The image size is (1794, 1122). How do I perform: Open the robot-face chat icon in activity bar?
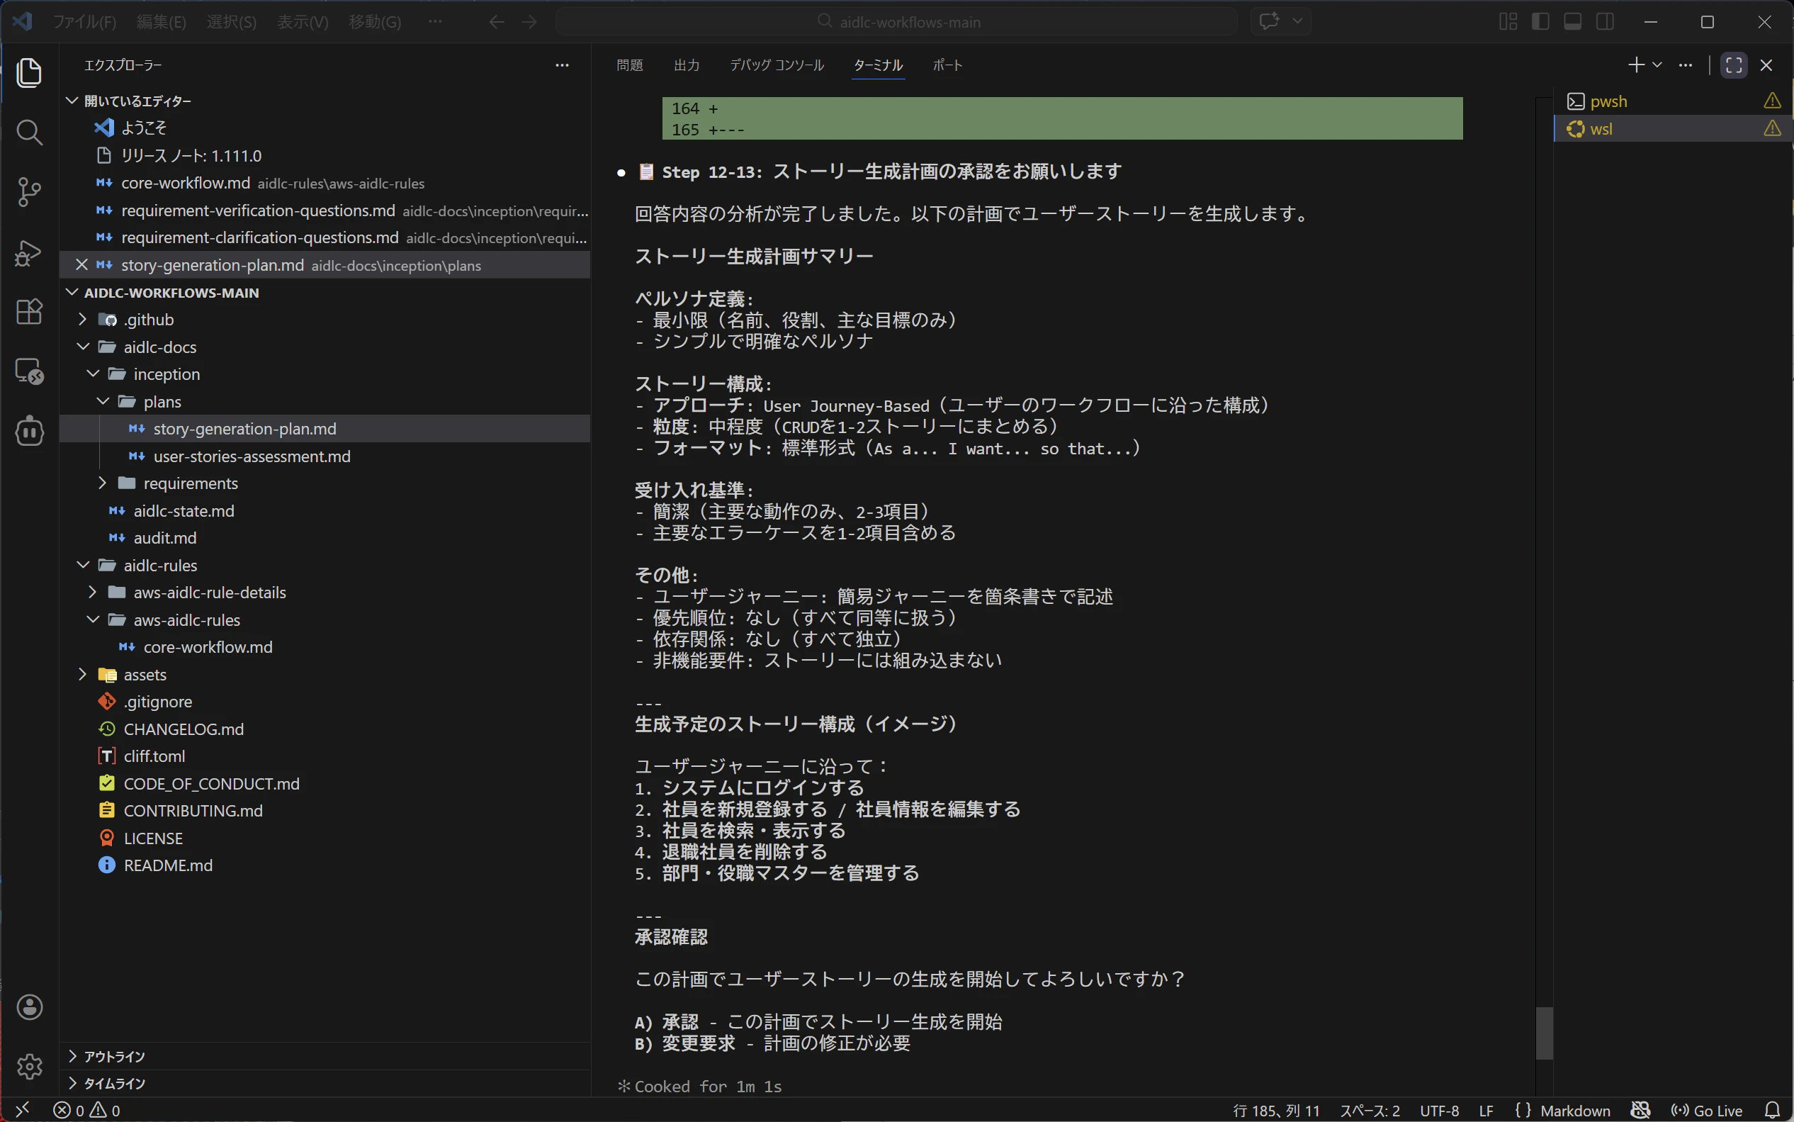pos(29,431)
